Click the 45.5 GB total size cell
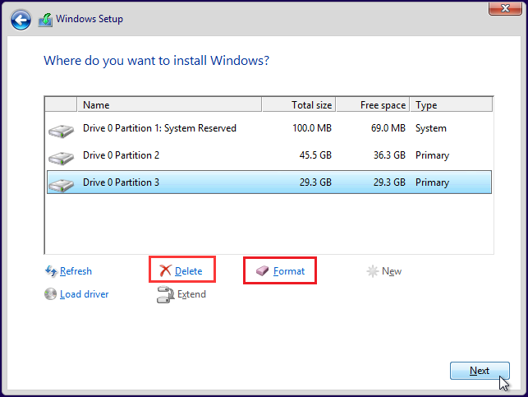The height and width of the screenshot is (397, 528). point(315,155)
